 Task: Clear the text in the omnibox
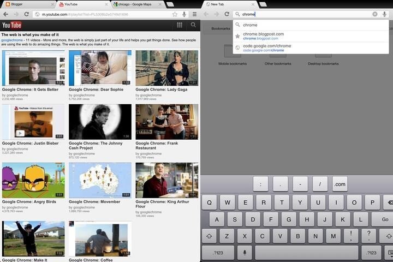point(375,14)
